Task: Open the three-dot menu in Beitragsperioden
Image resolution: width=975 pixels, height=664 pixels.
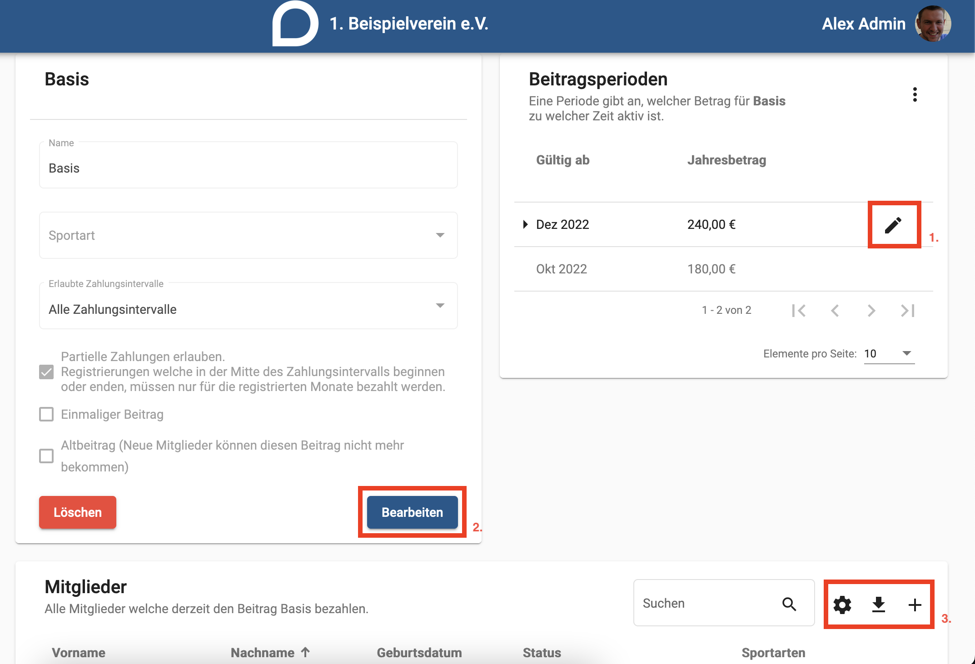Action: tap(915, 94)
